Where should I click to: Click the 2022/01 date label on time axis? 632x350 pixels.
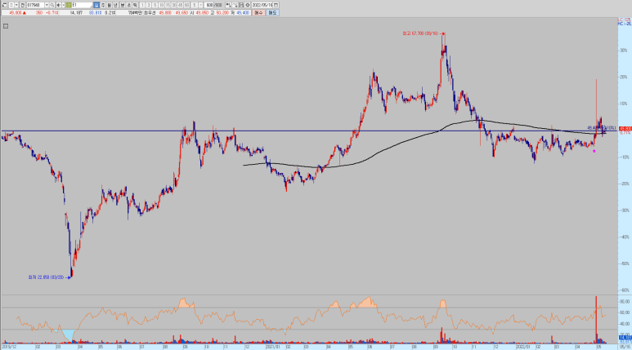coord(523,347)
